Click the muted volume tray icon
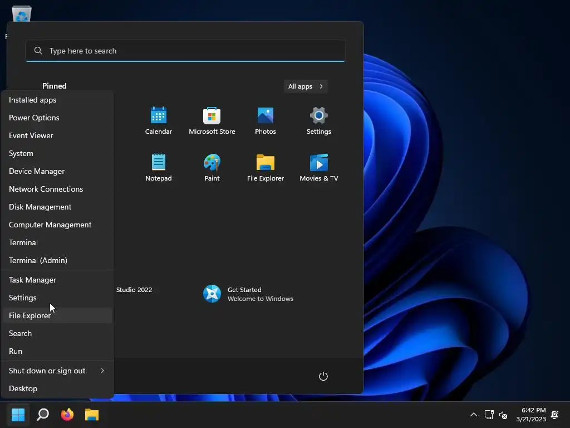 click(x=503, y=415)
